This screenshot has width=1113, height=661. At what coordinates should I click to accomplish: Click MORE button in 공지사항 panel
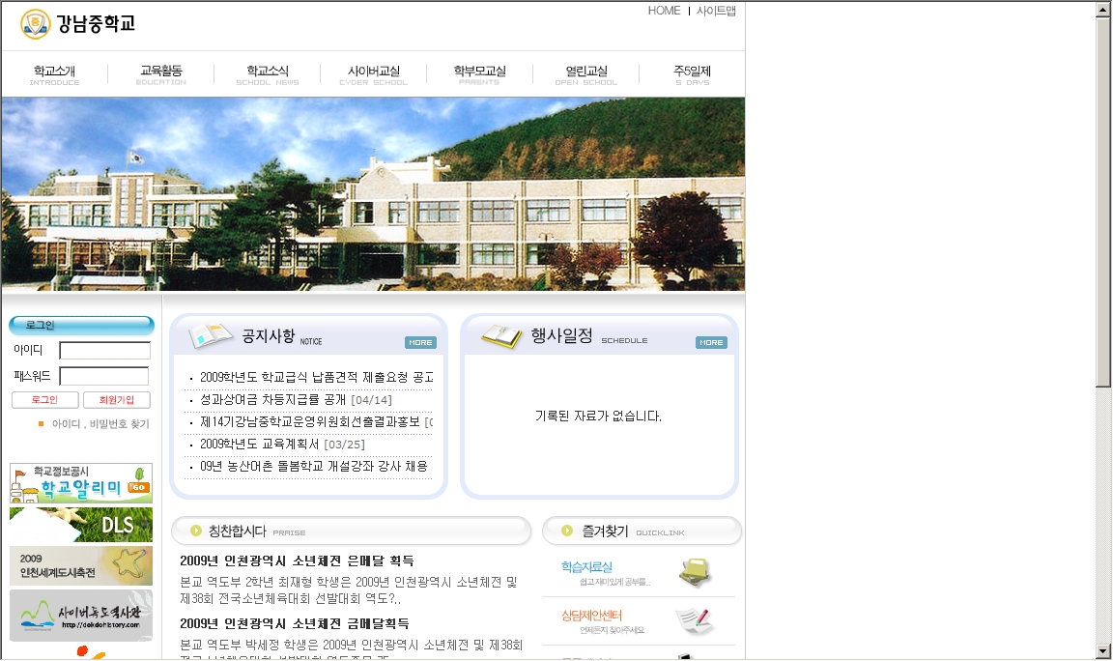pyautogui.click(x=420, y=343)
